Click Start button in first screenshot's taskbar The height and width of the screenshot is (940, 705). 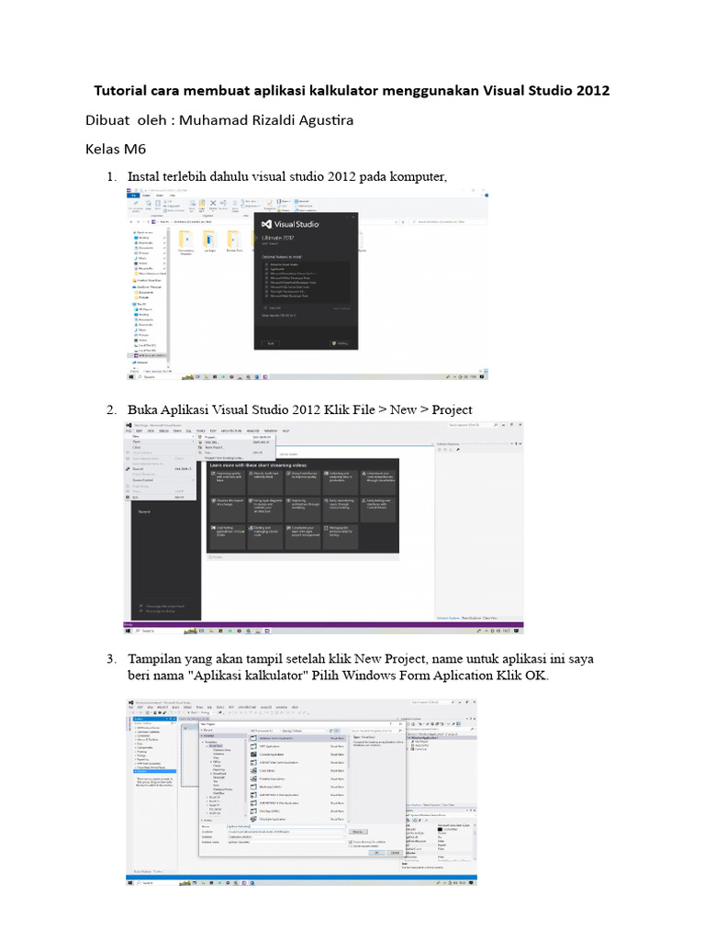click(x=130, y=376)
